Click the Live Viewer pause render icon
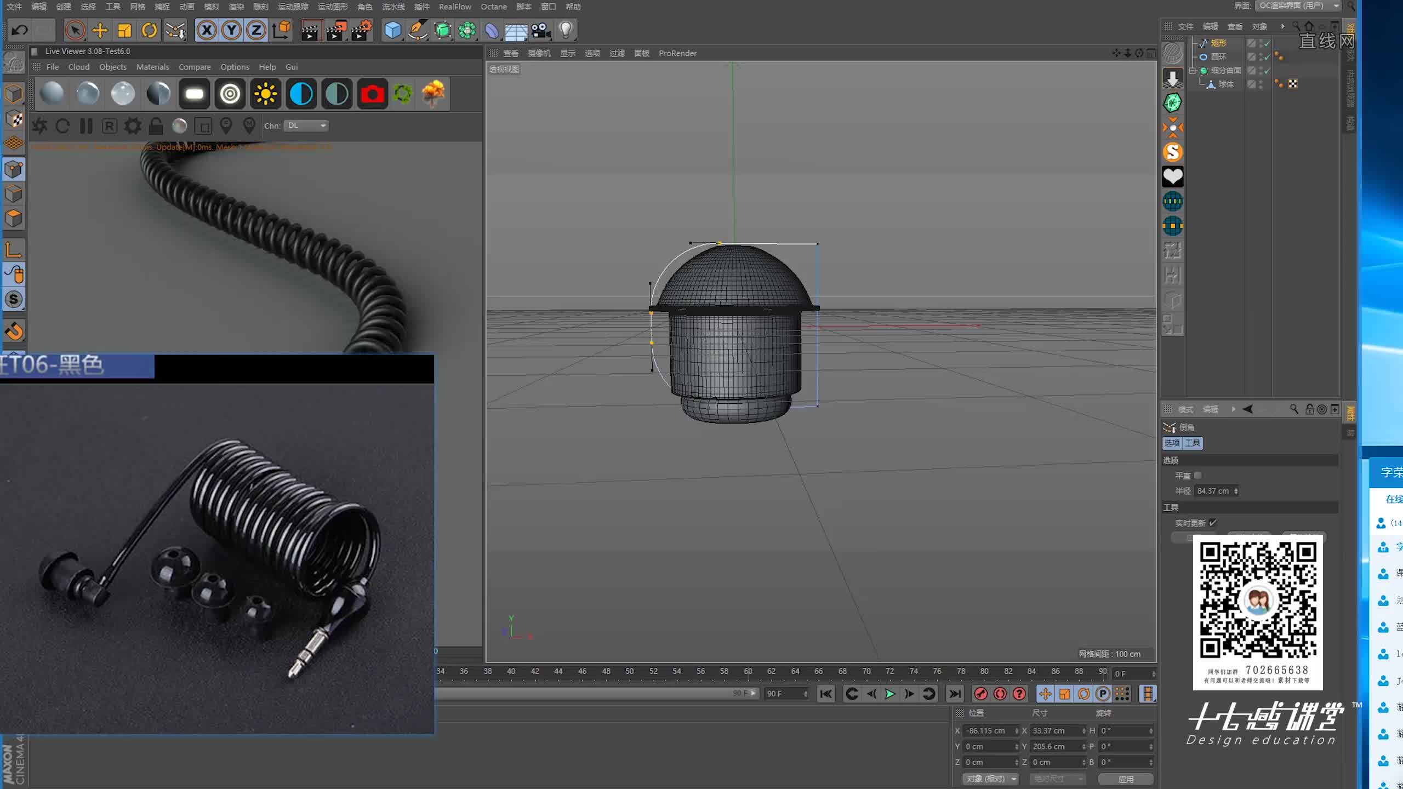The height and width of the screenshot is (789, 1403). [86, 126]
